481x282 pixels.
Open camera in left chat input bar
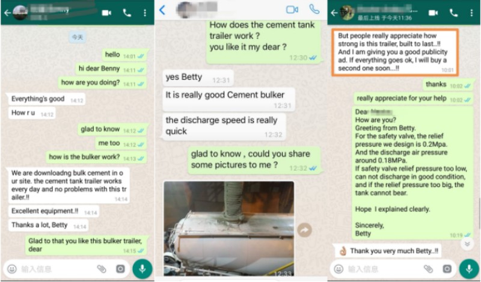coord(120,269)
